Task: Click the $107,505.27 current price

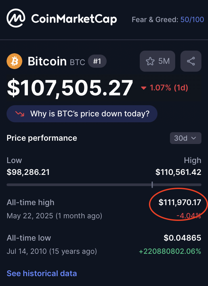Action: point(70,88)
